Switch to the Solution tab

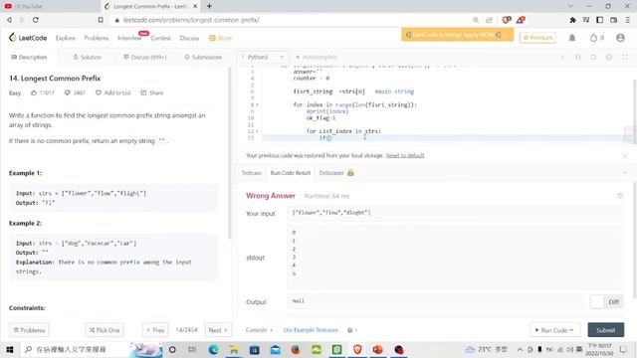[x=87, y=58]
